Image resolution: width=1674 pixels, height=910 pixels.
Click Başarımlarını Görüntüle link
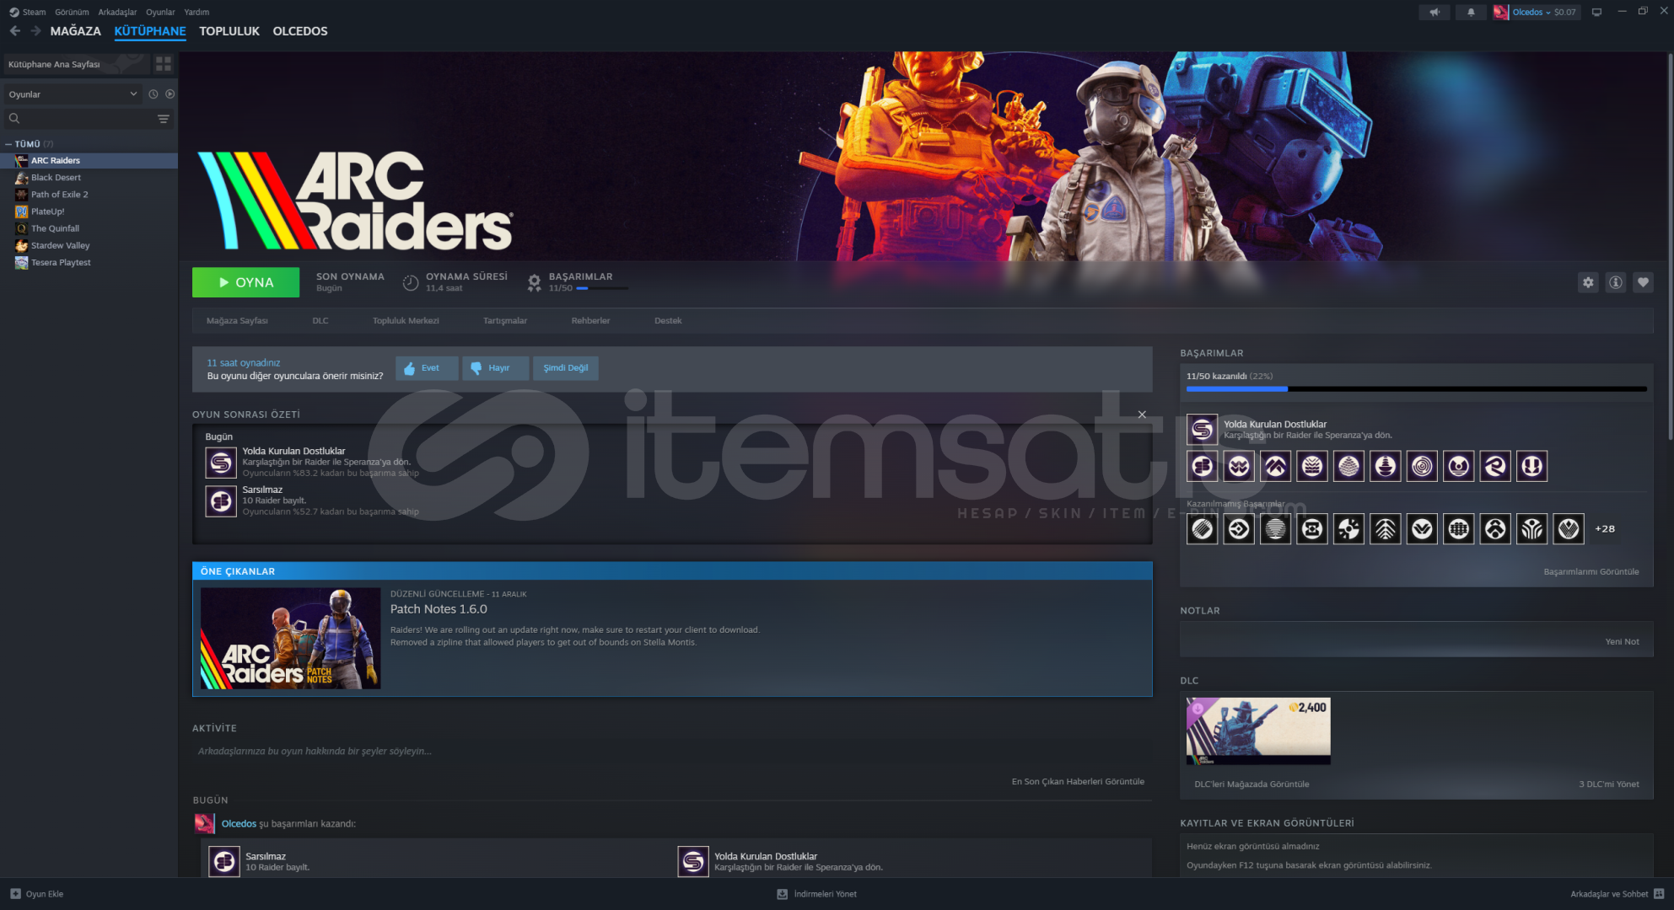1591,571
